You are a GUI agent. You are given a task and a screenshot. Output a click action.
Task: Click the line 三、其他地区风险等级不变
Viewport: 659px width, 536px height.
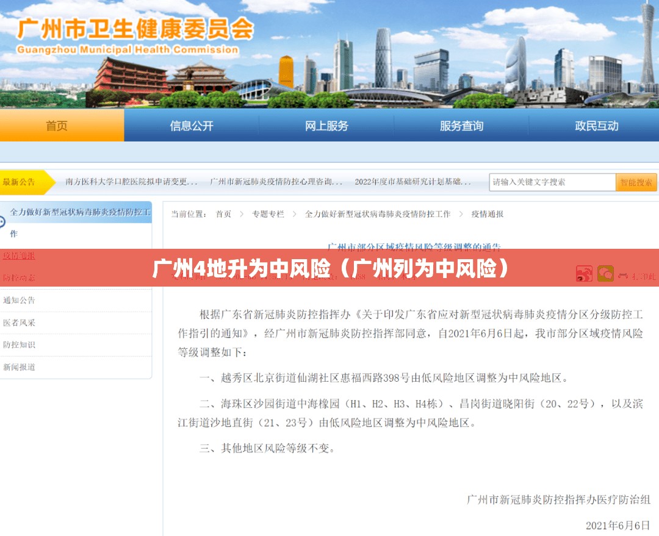(x=267, y=448)
